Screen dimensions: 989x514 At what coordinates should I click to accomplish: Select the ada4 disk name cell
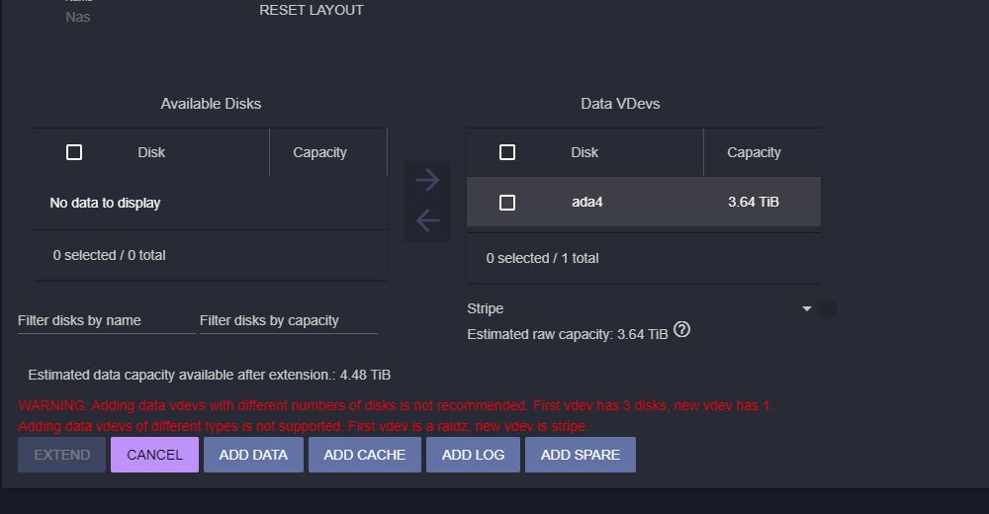(587, 202)
